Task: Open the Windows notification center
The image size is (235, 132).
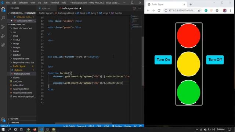Action: pos(229,129)
